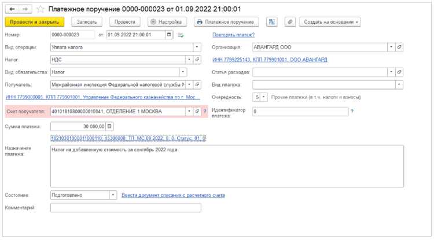Open the 'Налог' НДС item with the open icon
Image resolution: width=434 pixels, height=240 pixels.
coord(197,60)
